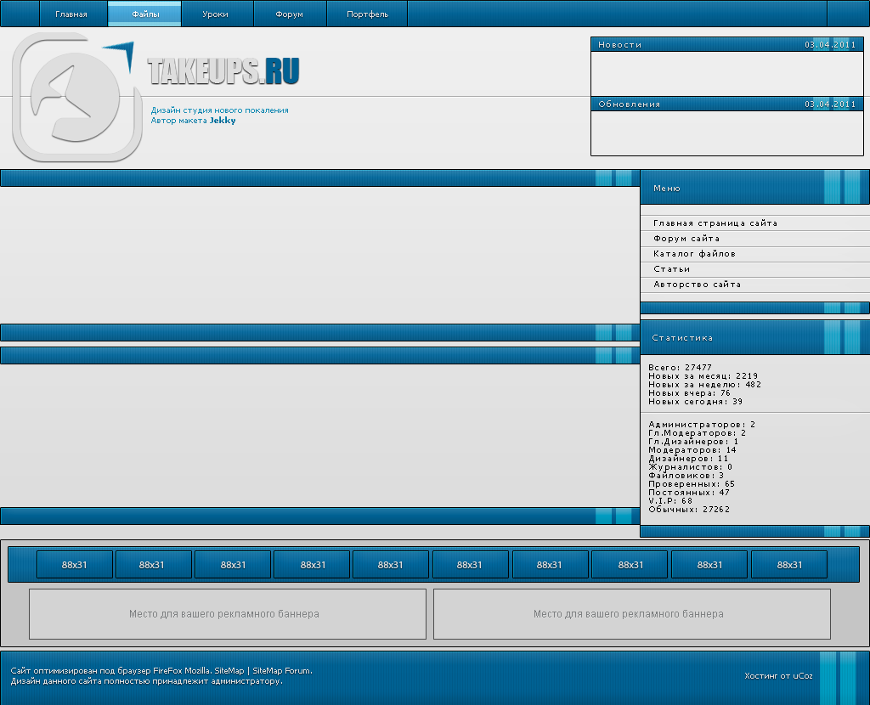Click the left advertising banner placeholder

[227, 614]
